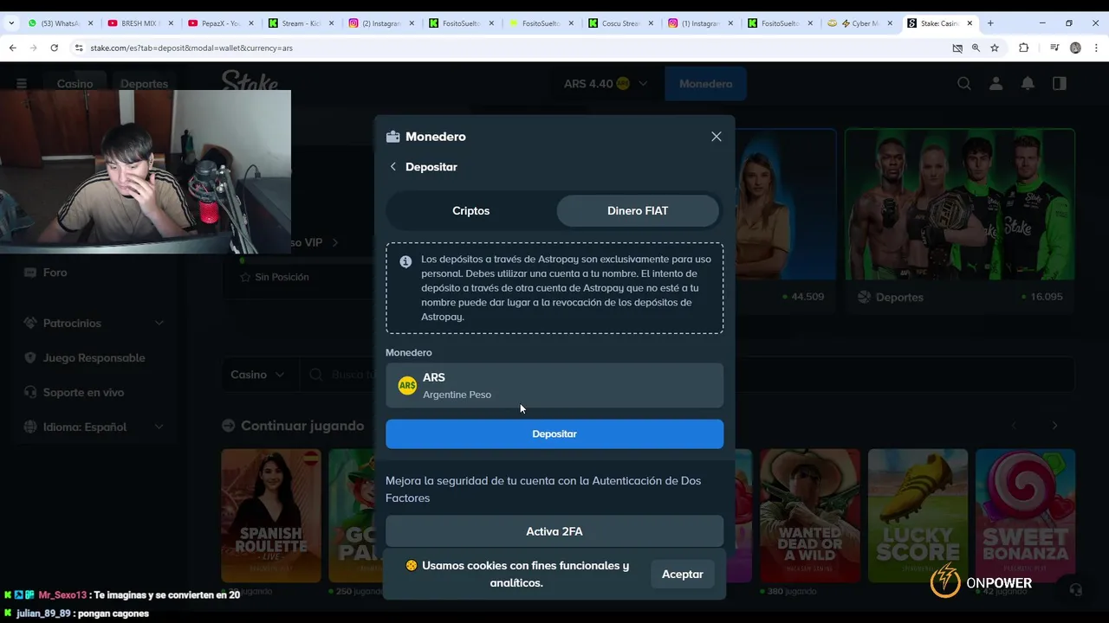Click the Stake logo

(250, 82)
